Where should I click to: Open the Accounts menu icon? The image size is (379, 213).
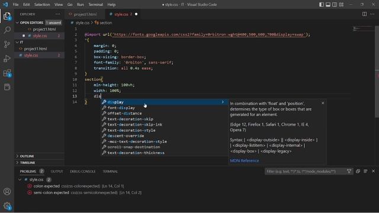tap(7, 192)
